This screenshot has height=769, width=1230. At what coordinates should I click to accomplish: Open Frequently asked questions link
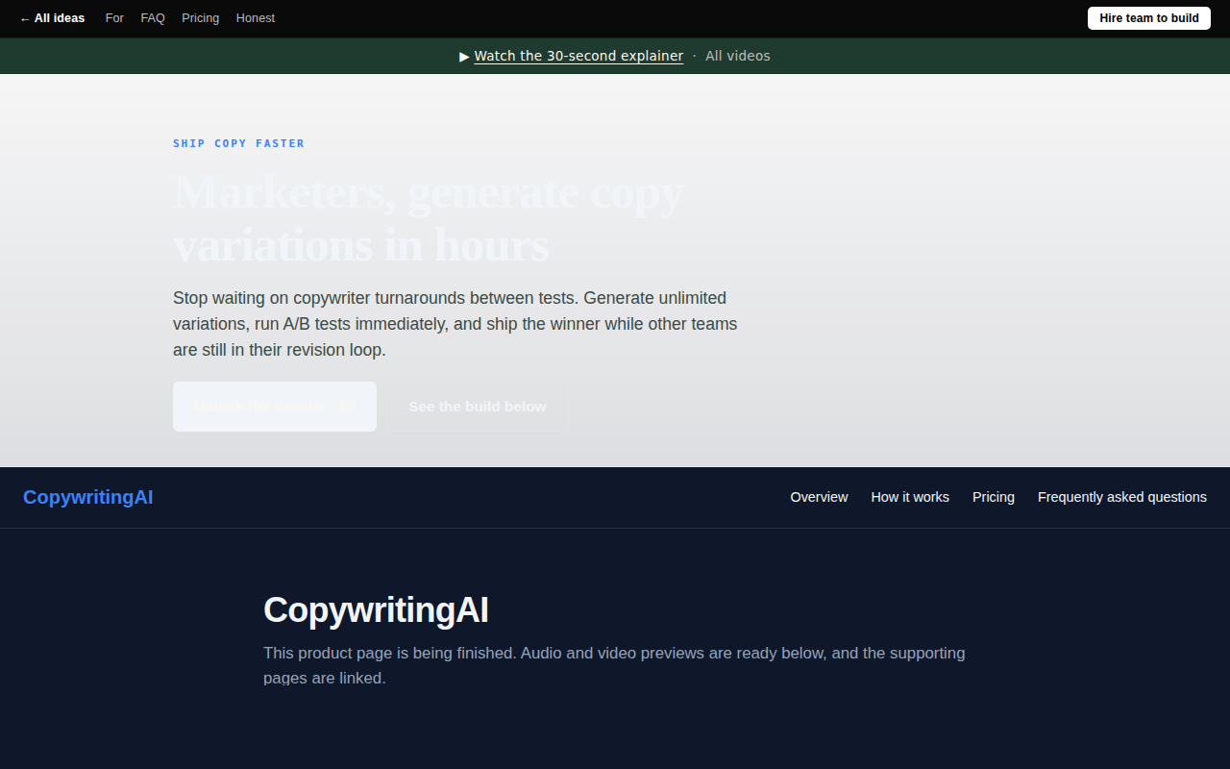[1122, 497]
